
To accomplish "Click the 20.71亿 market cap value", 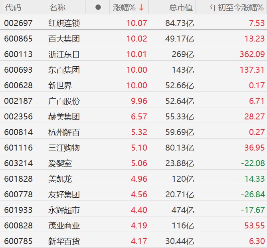I will pos(180,194).
